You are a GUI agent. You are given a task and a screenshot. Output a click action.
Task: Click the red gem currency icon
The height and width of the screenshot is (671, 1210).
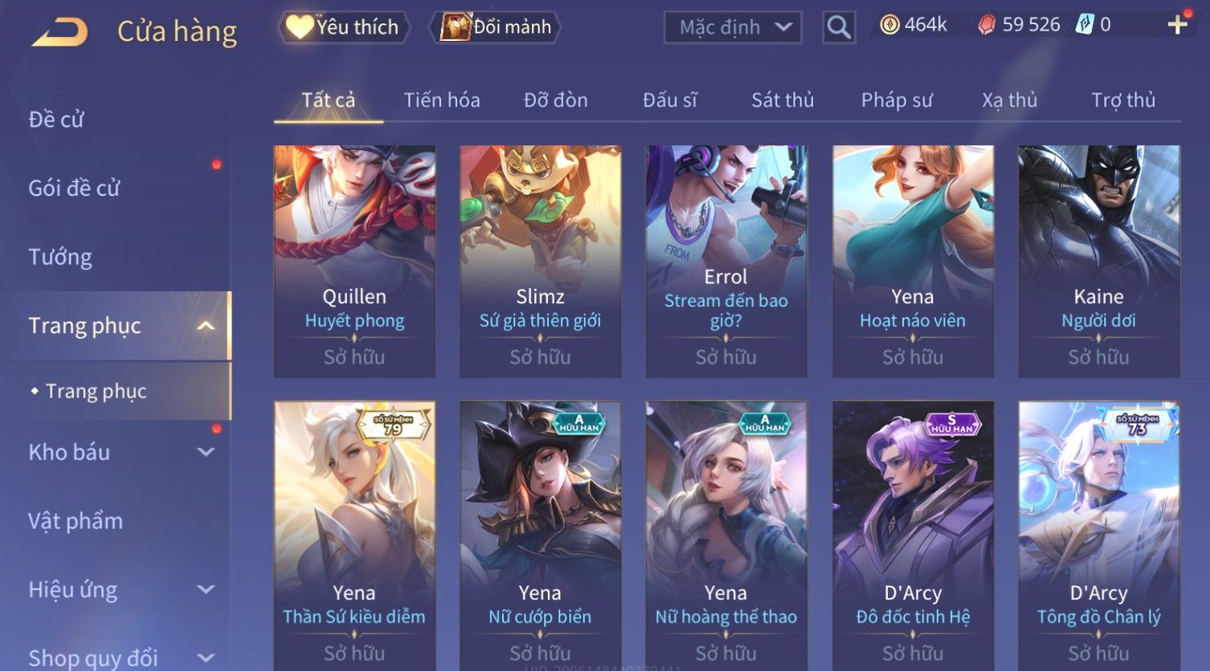pos(987,26)
